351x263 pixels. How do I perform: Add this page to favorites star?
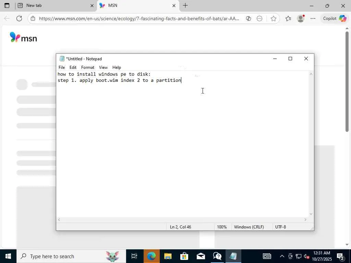[x=273, y=18]
